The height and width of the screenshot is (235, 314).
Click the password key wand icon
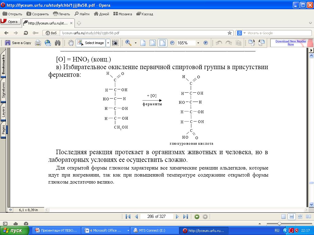point(36,33)
